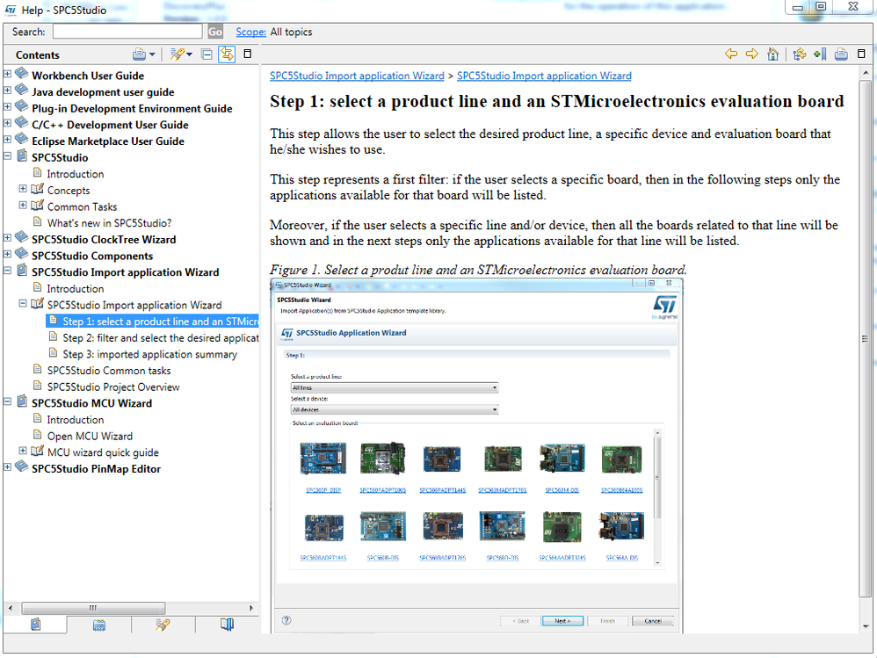Expand the SPC5Studio ClockTree Wizard node
877x658 pixels.
pos(7,237)
